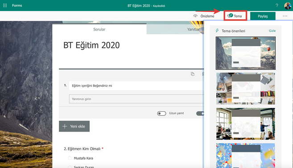Screen dimensions: 293x168
Task: Click the green Paylaş button
Action: 263,16
